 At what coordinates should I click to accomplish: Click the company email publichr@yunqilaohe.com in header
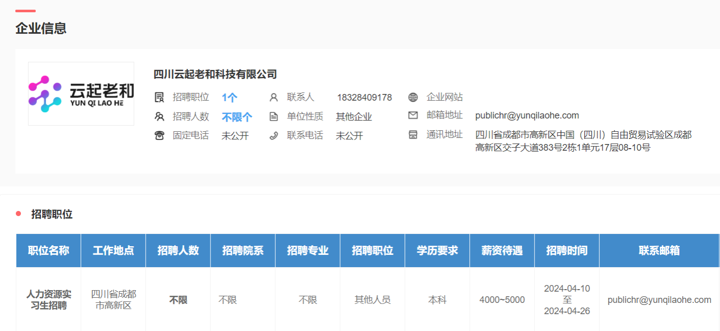click(x=527, y=115)
